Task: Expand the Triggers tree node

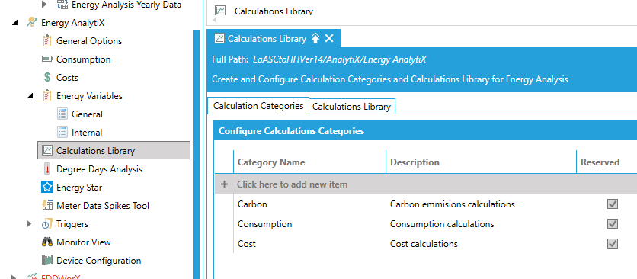Action: click(29, 223)
